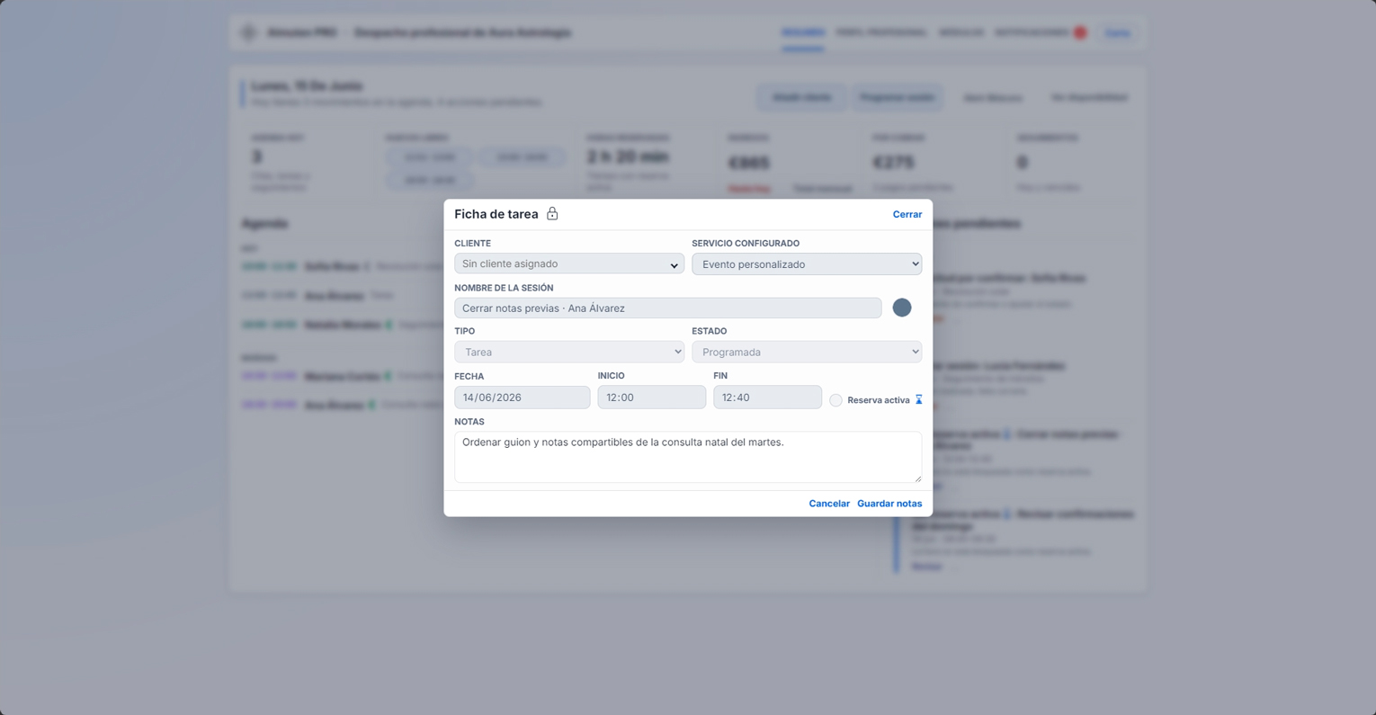Close the dialog with the Cerrar link
The height and width of the screenshot is (715, 1376).
[x=907, y=214]
